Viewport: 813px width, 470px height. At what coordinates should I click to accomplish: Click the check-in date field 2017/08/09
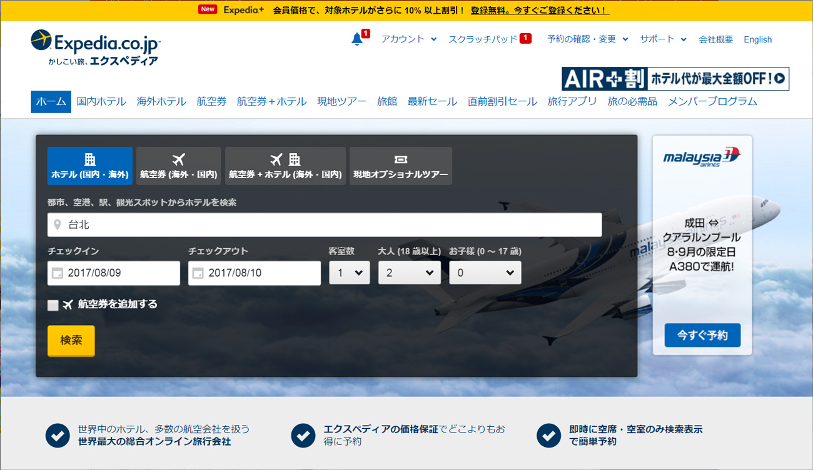pyautogui.click(x=114, y=273)
